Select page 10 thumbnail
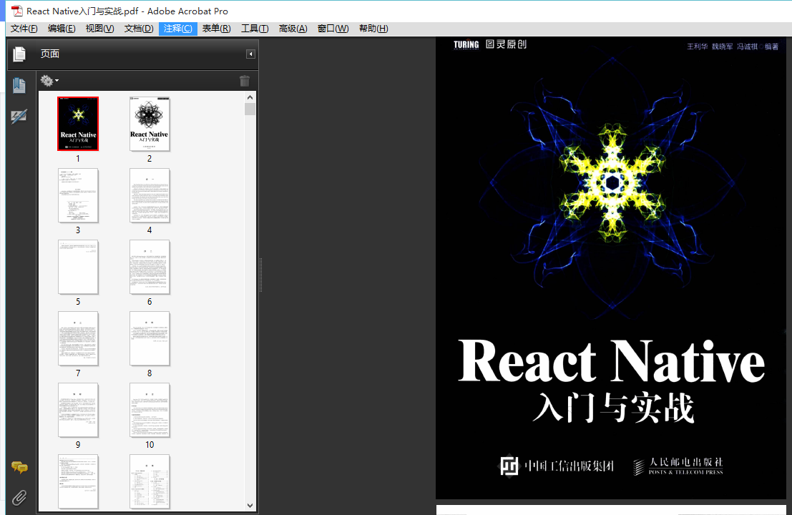 150,411
